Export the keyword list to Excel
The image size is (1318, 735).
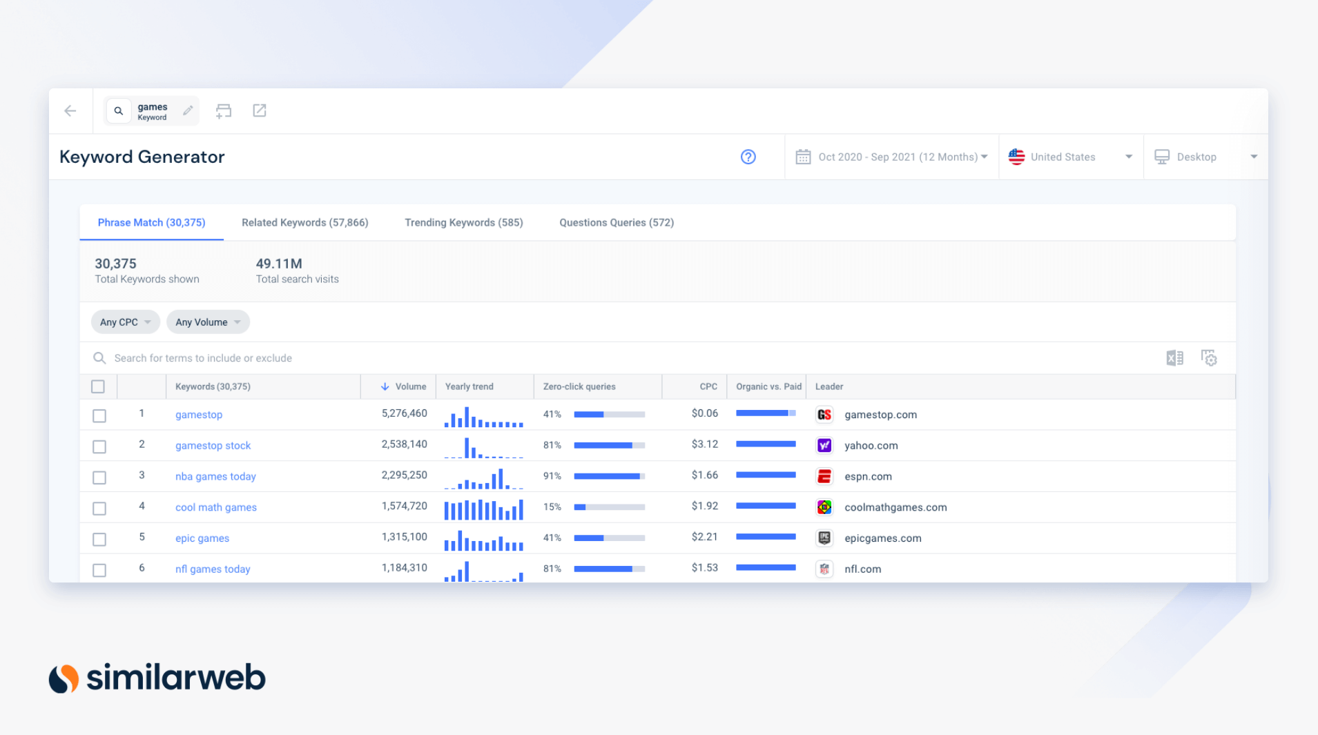tap(1174, 357)
